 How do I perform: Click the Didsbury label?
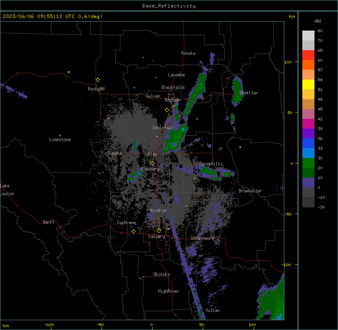[150, 169]
